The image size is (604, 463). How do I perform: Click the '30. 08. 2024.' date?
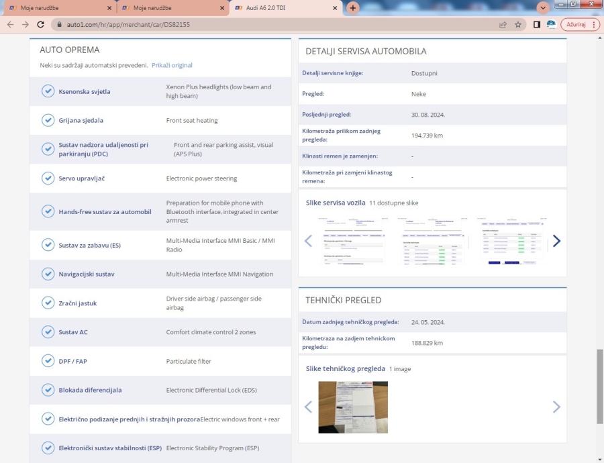pos(428,115)
